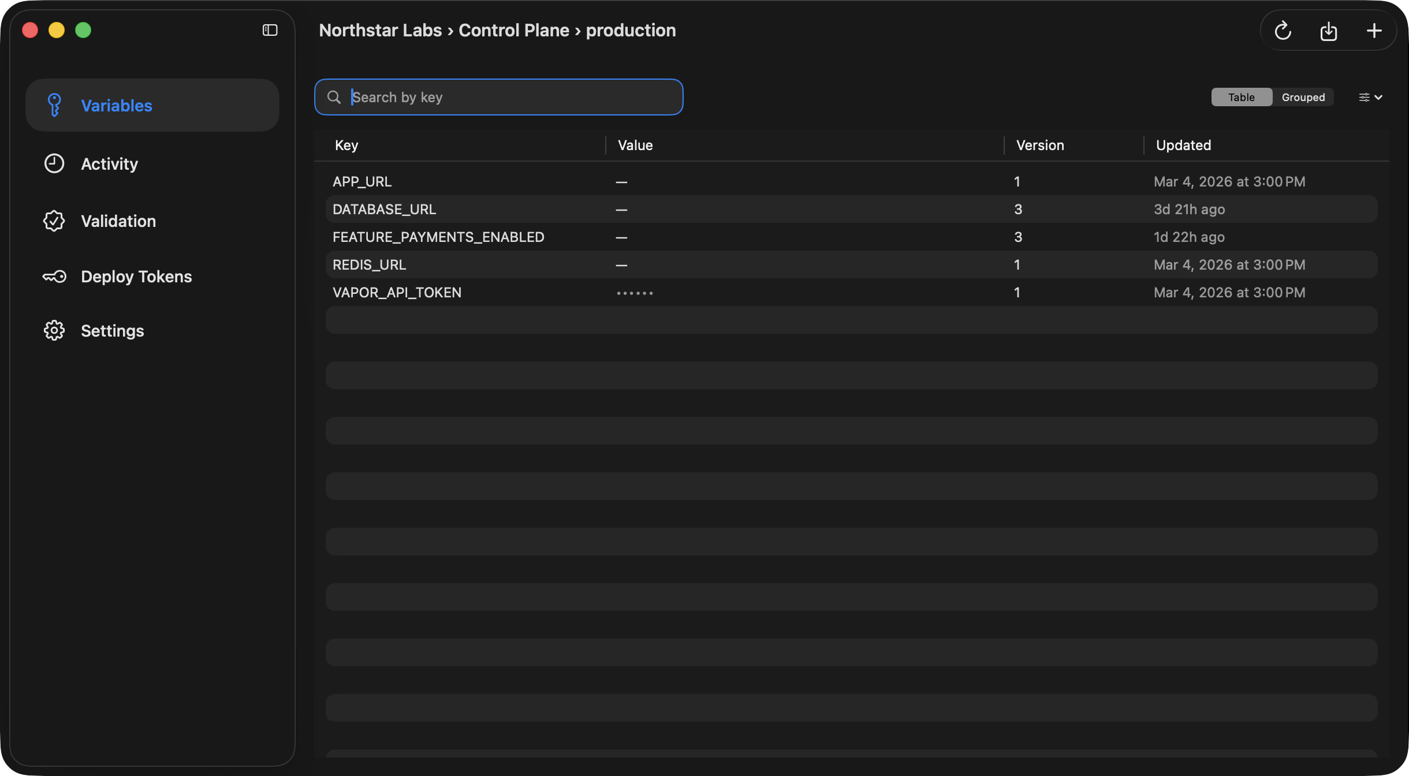The image size is (1409, 776).
Task: Open the Activity panel
Action: pos(109,163)
